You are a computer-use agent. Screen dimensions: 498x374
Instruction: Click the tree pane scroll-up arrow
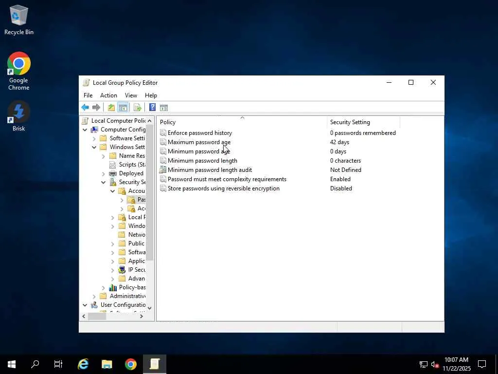click(x=150, y=121)
